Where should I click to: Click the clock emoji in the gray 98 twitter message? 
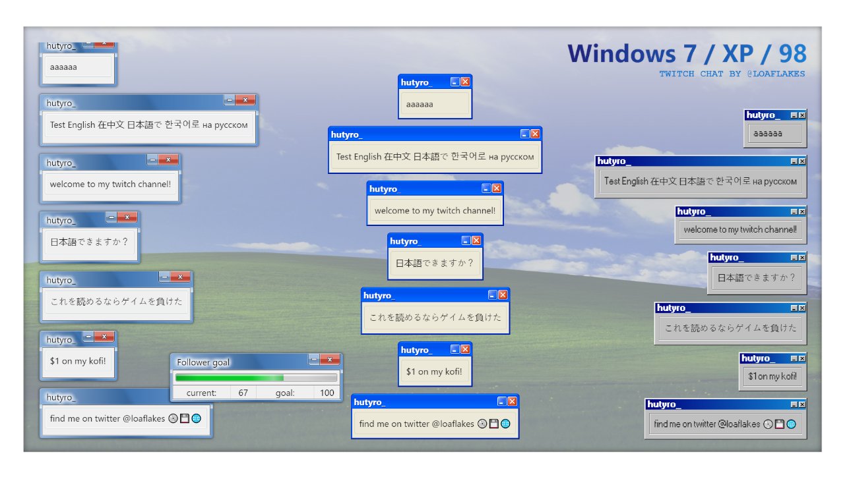(x=768, y=424)
